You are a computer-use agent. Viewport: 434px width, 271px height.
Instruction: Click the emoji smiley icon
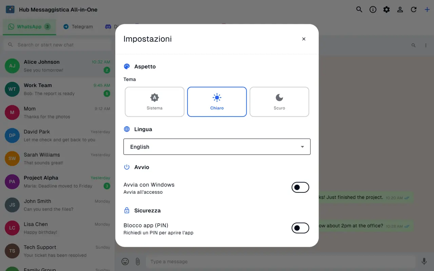point(125,262)
